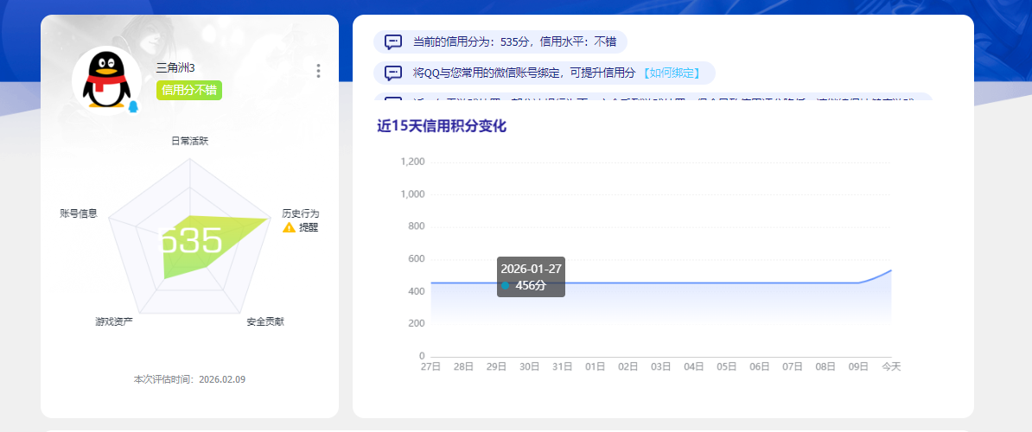The height and width of the screenshot is (432, 1032).
Task: Click the blue QQ badge on avatar
Action: click(134, 106)
